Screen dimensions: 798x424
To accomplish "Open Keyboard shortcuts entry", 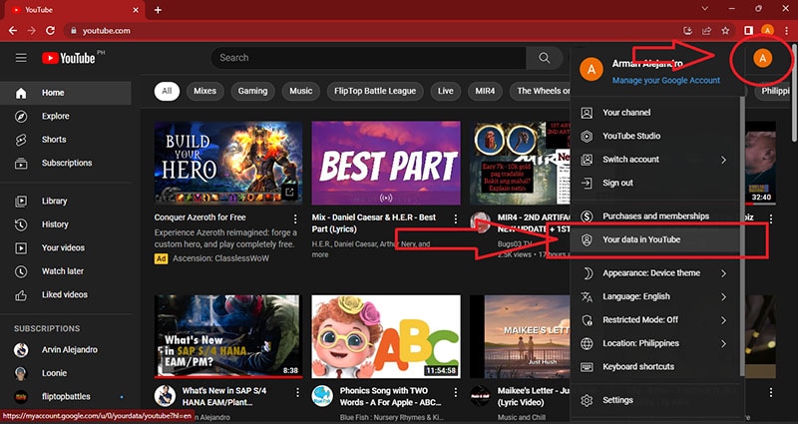I will click(x=655, y=367).
